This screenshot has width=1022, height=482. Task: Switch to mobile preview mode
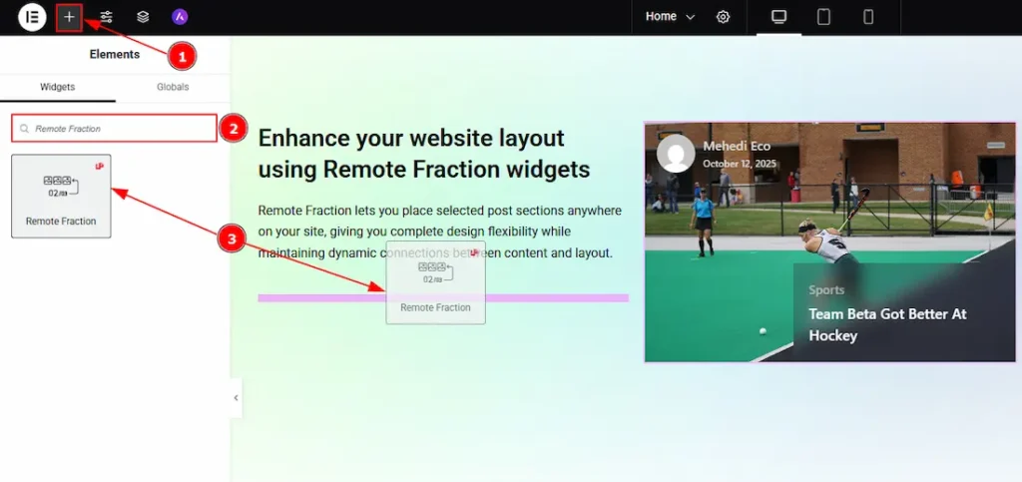(868, 17)
